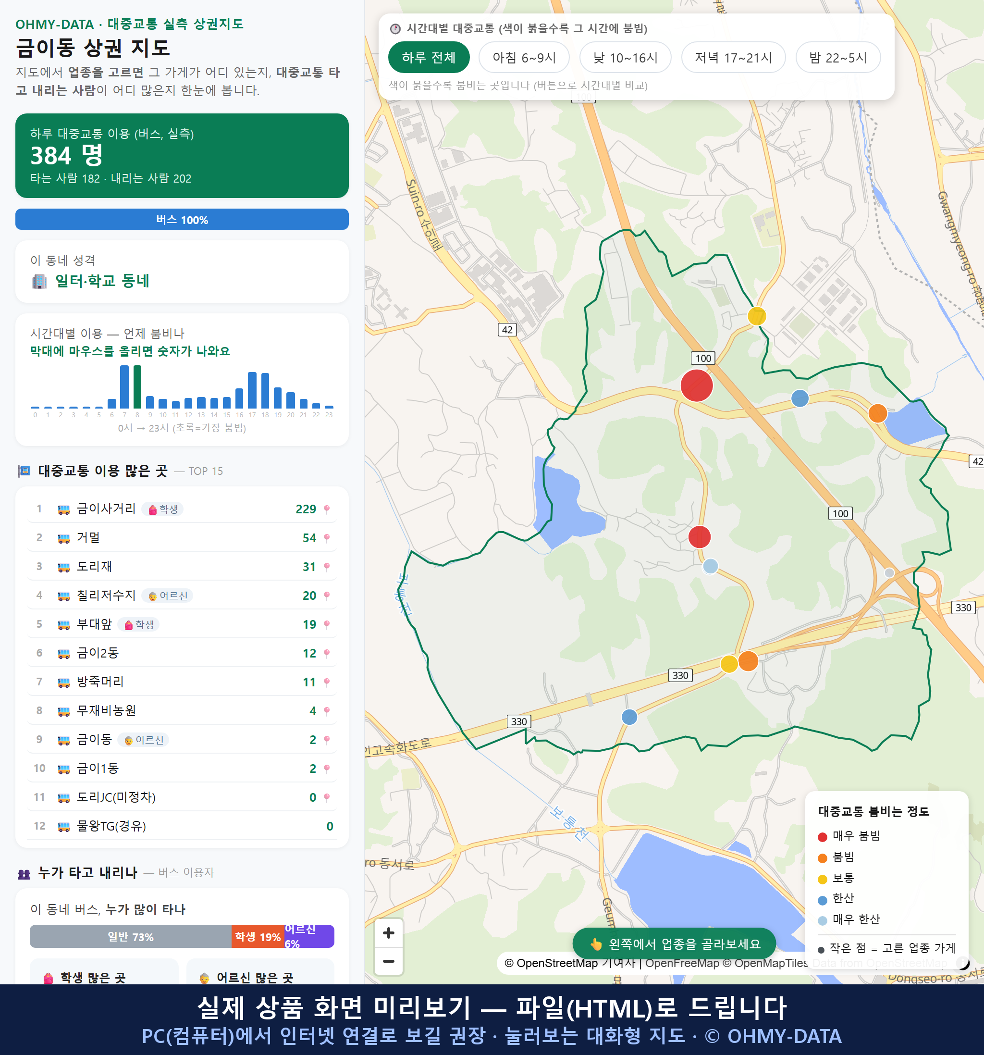Click the clock icon in time filter panel
Screen dimensions: 984x1055
(395, 29)
